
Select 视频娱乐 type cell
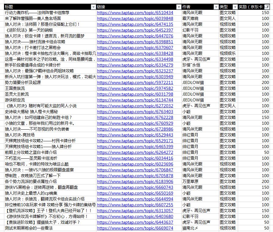[228, 54]
